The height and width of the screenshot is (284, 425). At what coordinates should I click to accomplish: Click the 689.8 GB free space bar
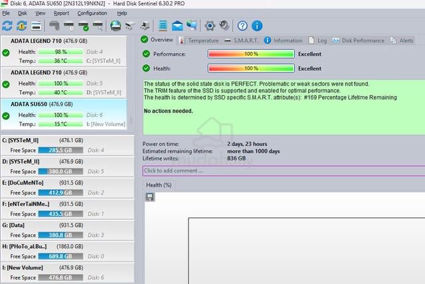coord(60,256)
